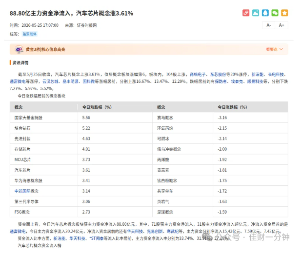Open 新洁能 link in 资金流入比率 sentence

pos(60,238)
